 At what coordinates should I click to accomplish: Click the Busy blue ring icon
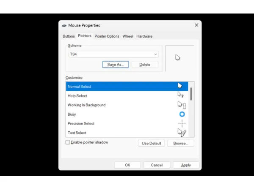point(182,114)
